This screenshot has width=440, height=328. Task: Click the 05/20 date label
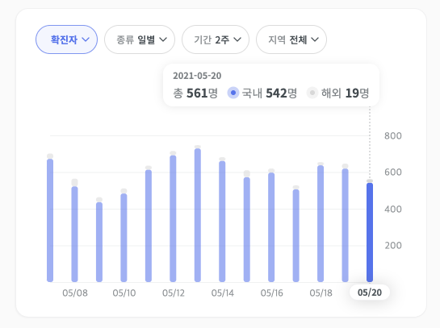pyautogui.click(x=370, y=293)
